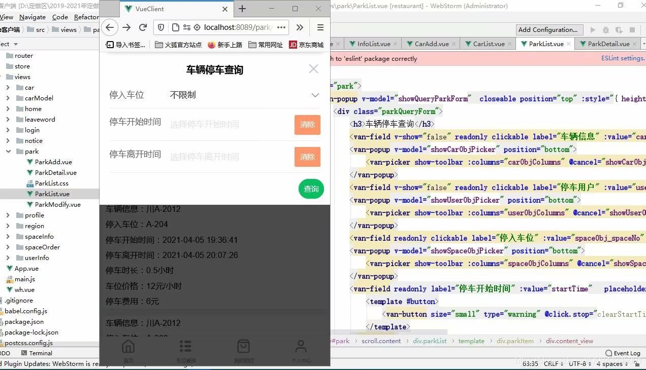Open App.vue in project tree
This screenshot has width=646, height=370.
tap(26, 269)
